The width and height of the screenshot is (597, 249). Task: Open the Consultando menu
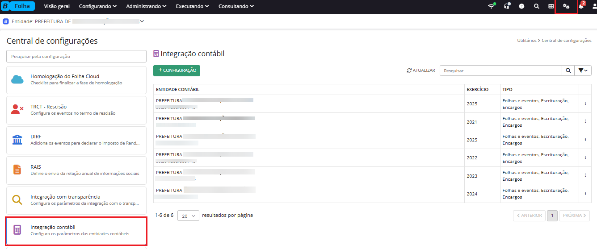point(236,7)
